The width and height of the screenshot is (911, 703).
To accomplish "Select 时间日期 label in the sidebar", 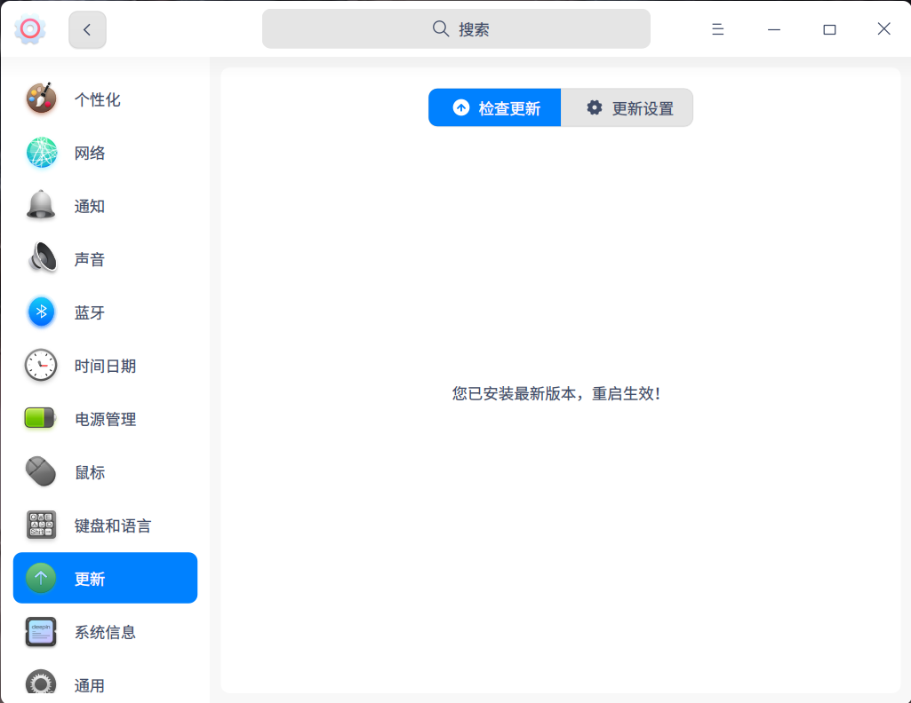I will [105, 366].
